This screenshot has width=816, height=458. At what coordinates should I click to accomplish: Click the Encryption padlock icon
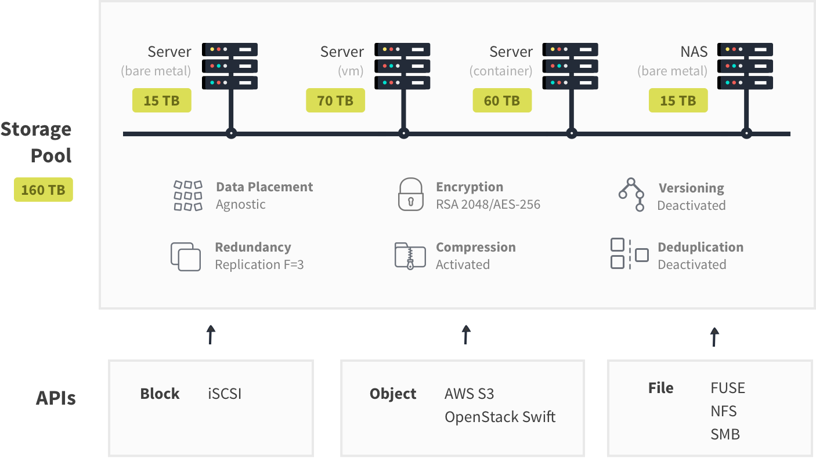[x=410, y=194]
